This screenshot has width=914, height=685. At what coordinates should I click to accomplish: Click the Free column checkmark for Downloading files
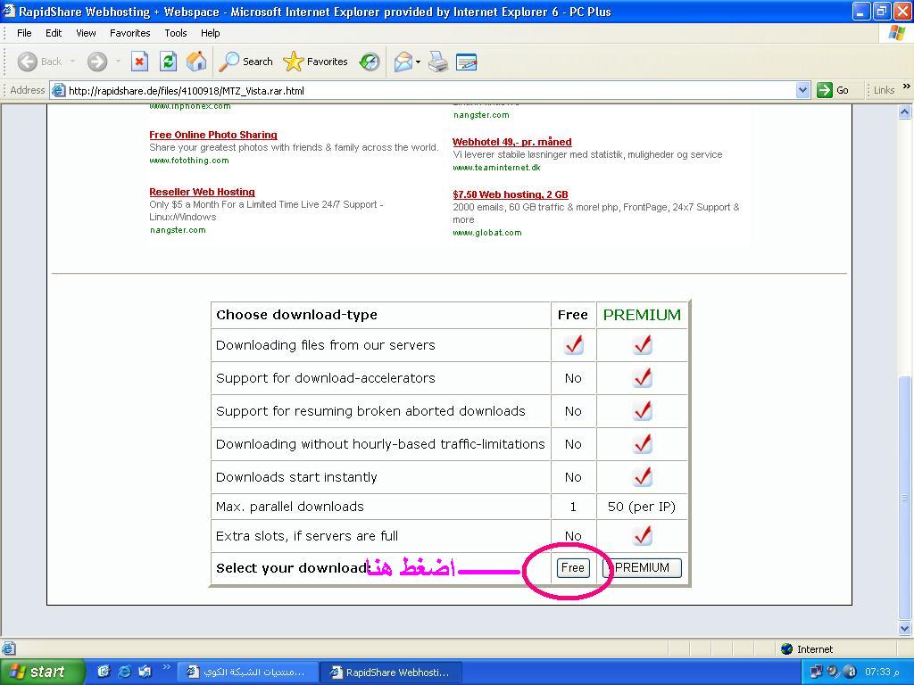tap(574, 345)
